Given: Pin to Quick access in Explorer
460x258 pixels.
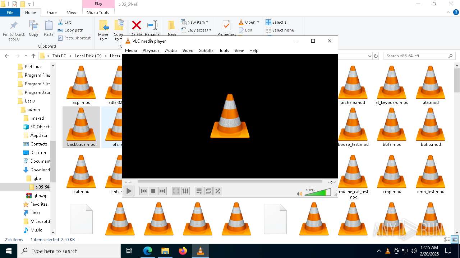Looking at the screenshot, I should pyautogui.click(x=14, y=30).
